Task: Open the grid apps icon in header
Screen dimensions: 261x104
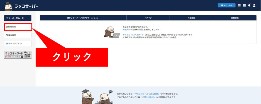Action: coord(244,5)
